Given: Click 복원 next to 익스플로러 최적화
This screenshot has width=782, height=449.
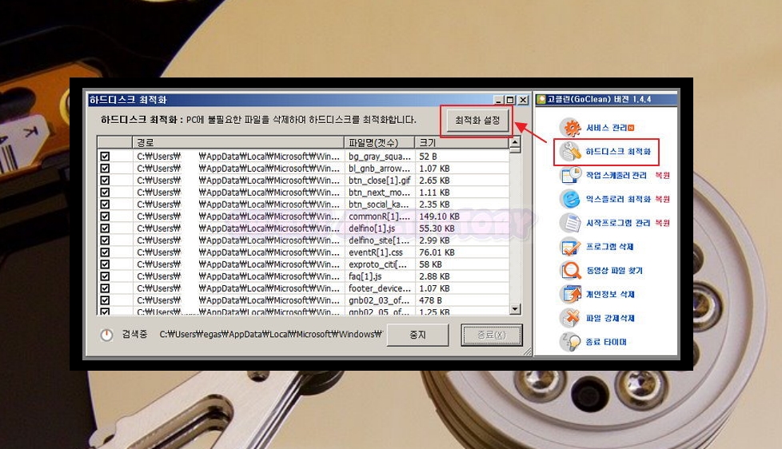Looking at the screenshot, I should (x=662, y=200).
